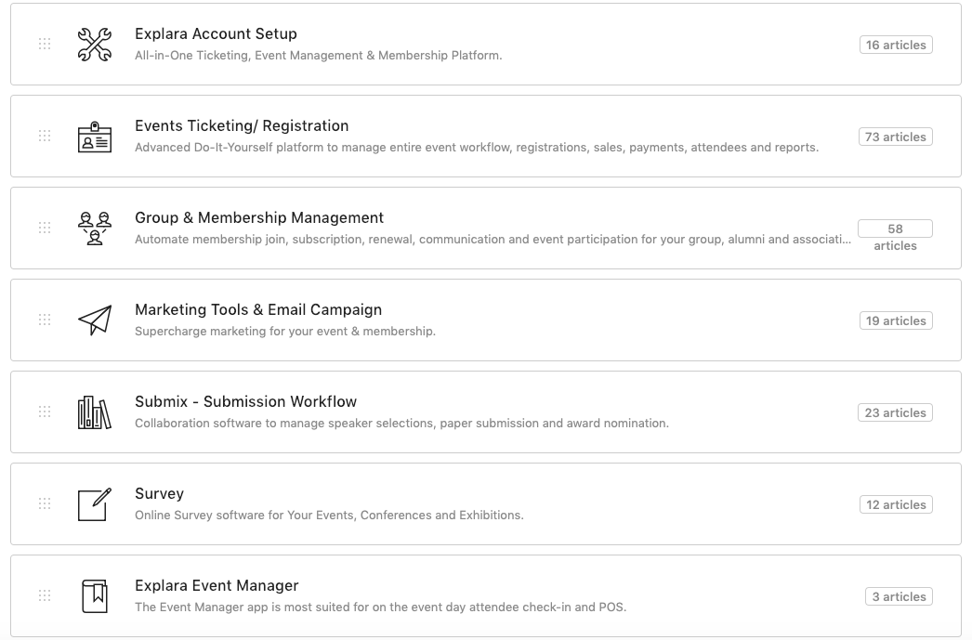Click description 'All-in-One Ticketing, Event Management & Membership Platform.'
Viewport: 972px width, 640px height.
[x=318, y=55]
